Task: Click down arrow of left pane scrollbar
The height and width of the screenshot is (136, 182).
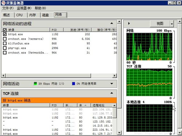Action: (x=119, y=133)
